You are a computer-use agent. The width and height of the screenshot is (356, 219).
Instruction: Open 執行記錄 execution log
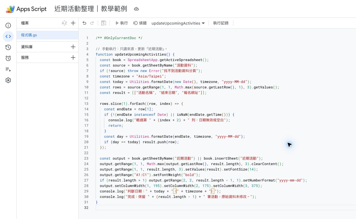(221, 23)
